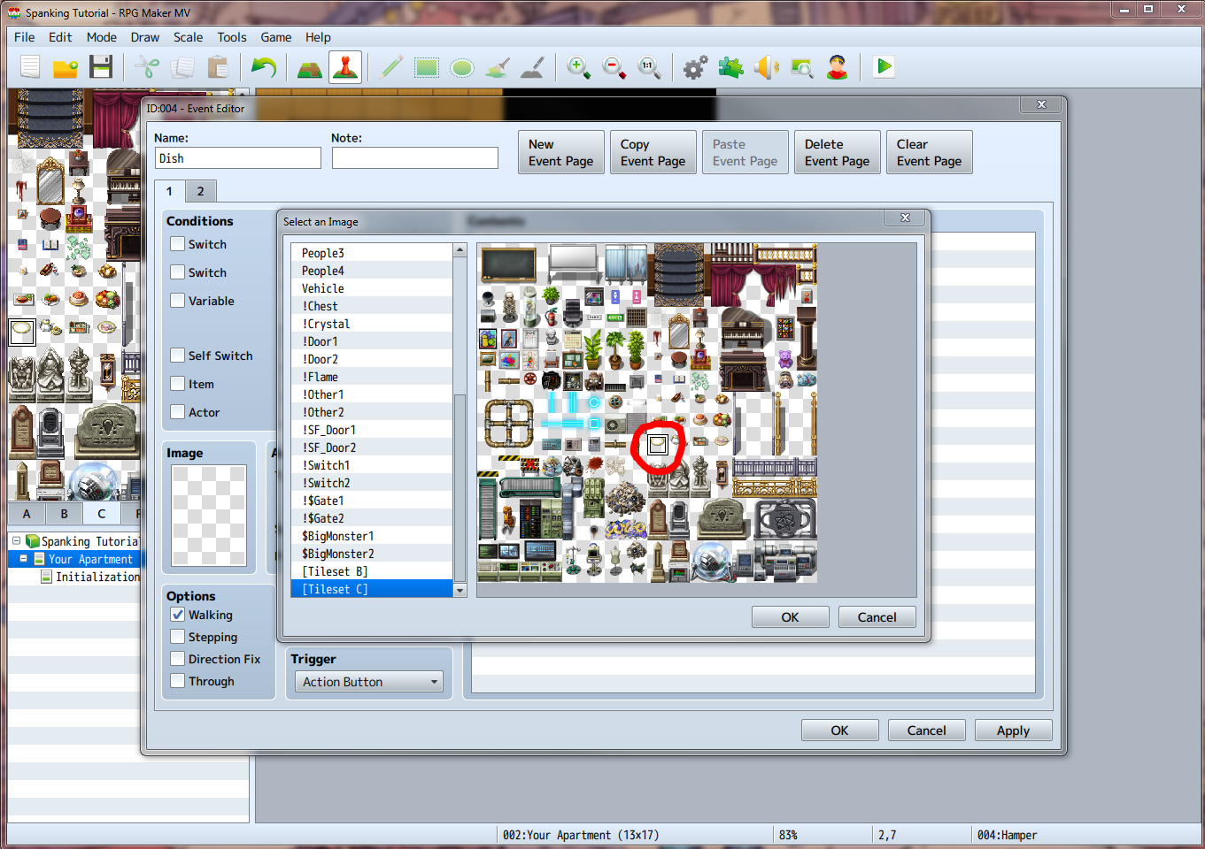Collapse the Your Apartment map node
The height and width of the screenshot is (849, 1205).
(23, 559)
